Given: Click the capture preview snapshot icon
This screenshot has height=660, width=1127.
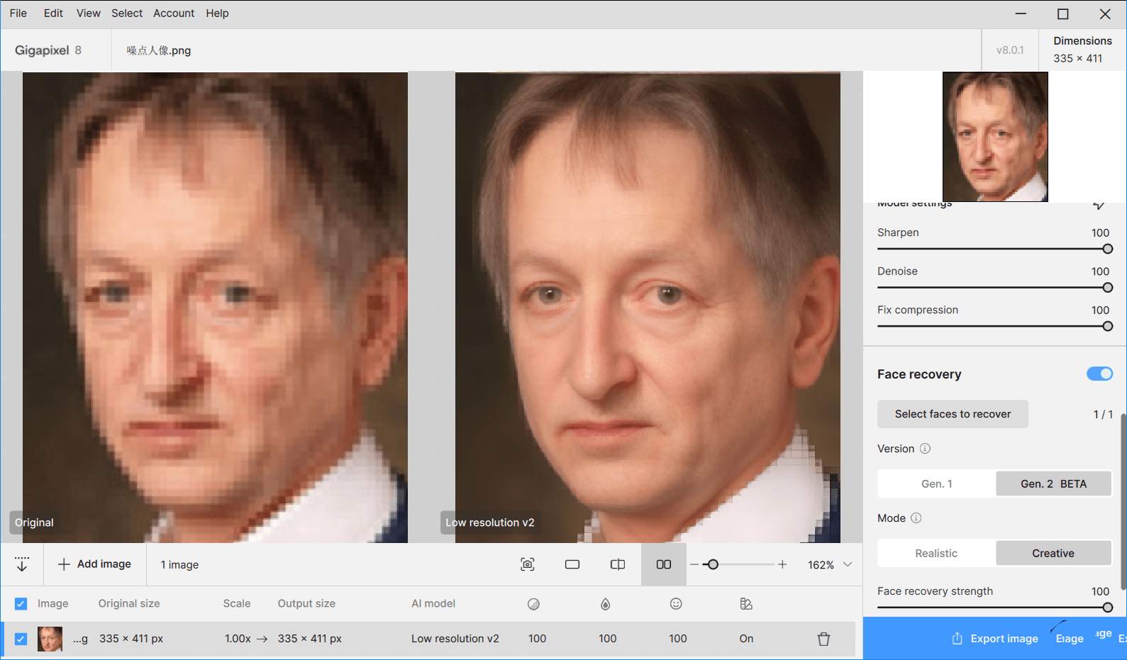Looking at the screenshot, I should click(x=527, y=564).
